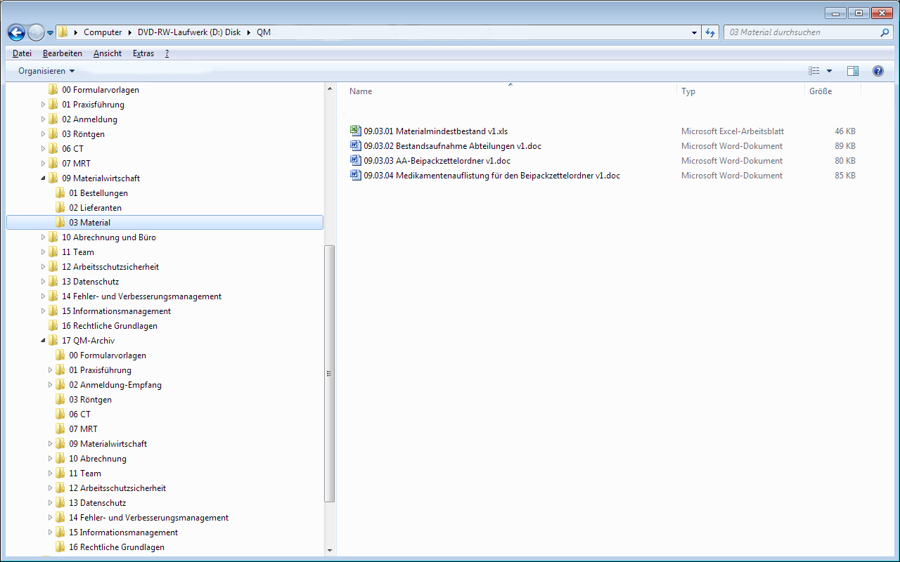Select Word icon of 09.03.03 AA-Beipackzettelordner
Viewport: 900px width, 562px height.
(355, 160)
